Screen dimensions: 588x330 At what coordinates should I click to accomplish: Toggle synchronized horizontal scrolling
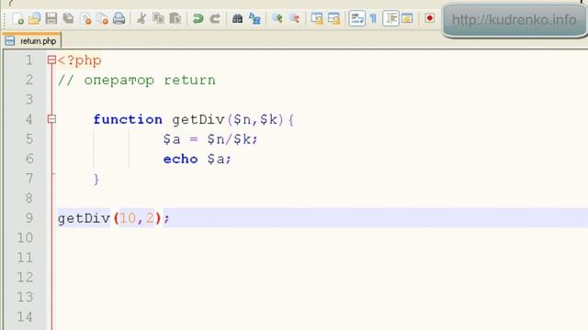click(334, 18)
